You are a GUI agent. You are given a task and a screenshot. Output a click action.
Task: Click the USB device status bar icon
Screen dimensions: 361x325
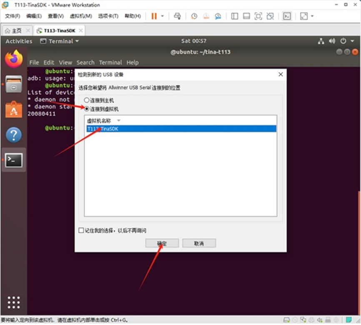(x=328, y=320)
